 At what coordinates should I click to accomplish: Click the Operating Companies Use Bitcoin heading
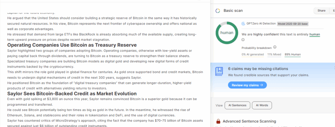pyautogui.click(x=72, y=45)
